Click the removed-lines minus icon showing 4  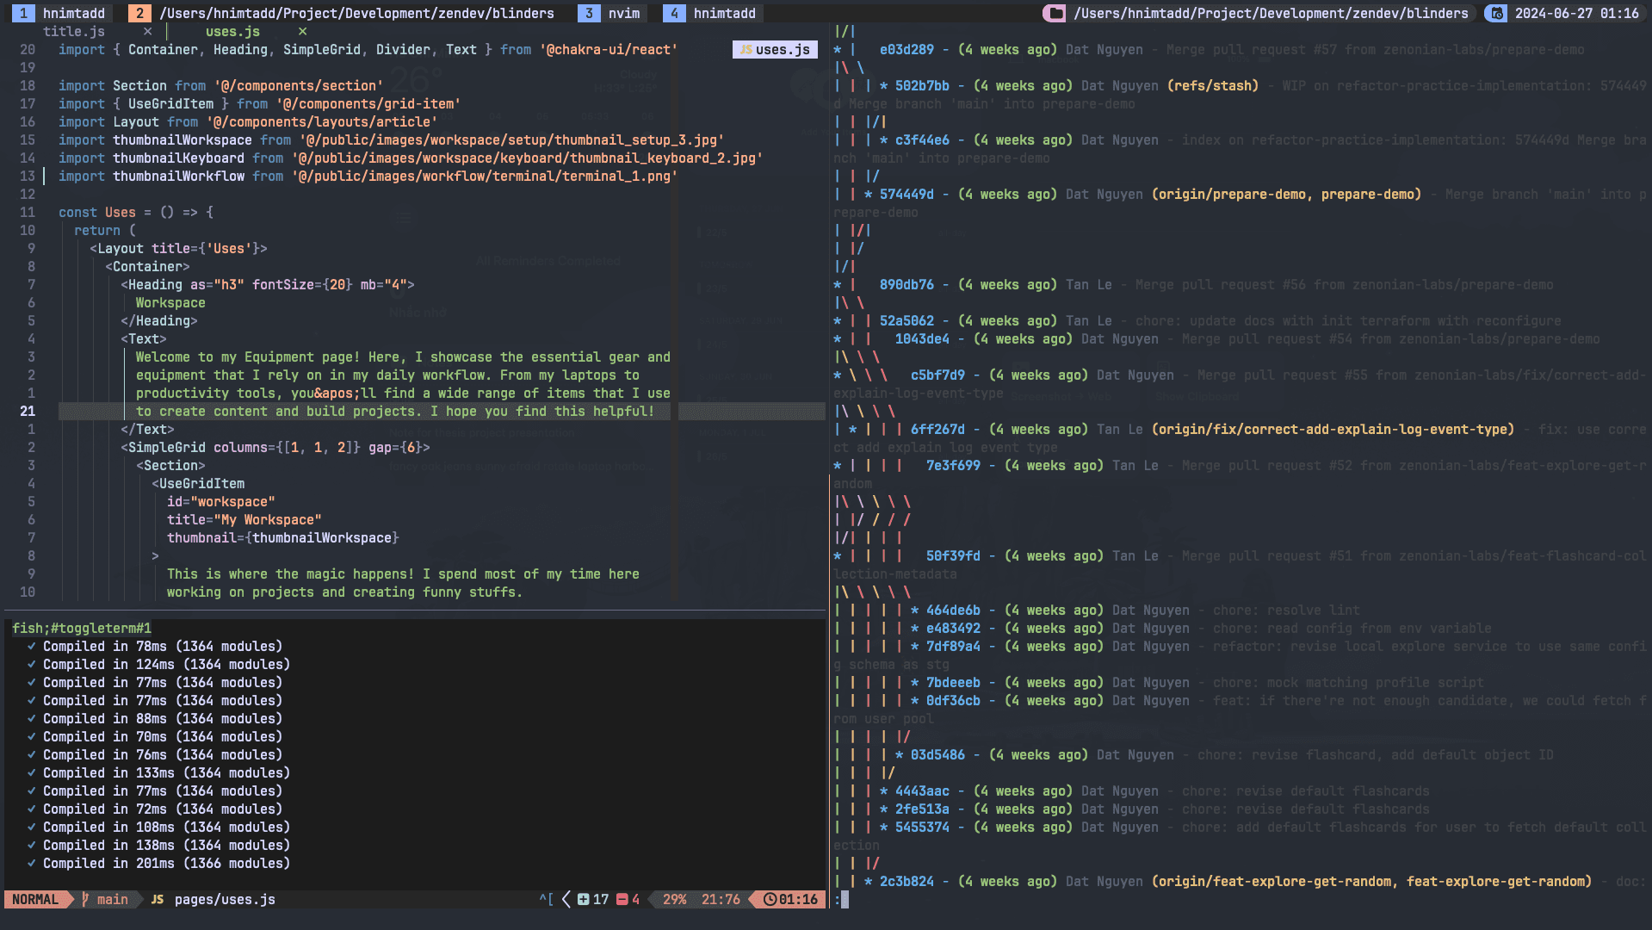click(622, 899)
